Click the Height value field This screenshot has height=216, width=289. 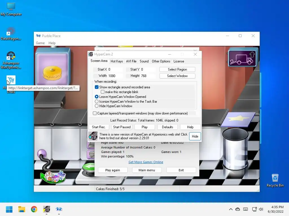148,76
